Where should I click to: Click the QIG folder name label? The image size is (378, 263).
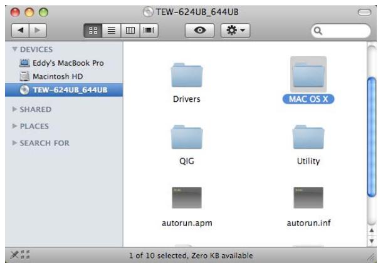click(x=187, y=161)
